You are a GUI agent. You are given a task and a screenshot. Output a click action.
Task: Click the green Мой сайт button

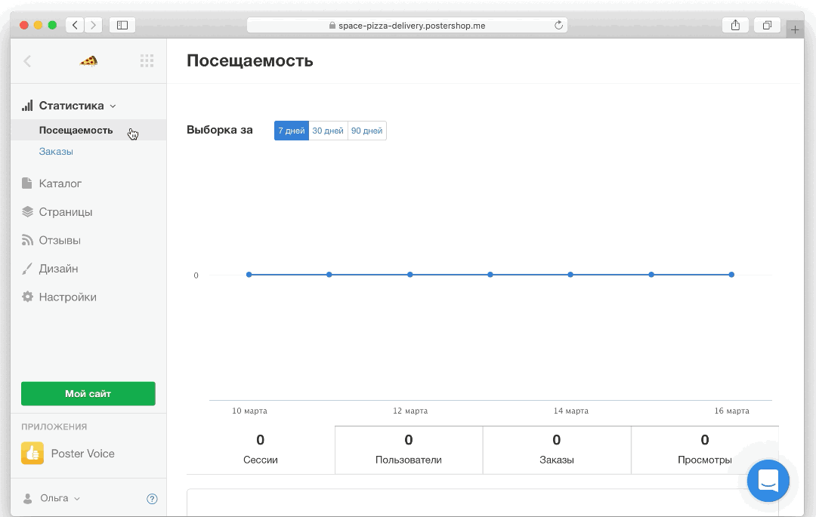tap(88, 393)
